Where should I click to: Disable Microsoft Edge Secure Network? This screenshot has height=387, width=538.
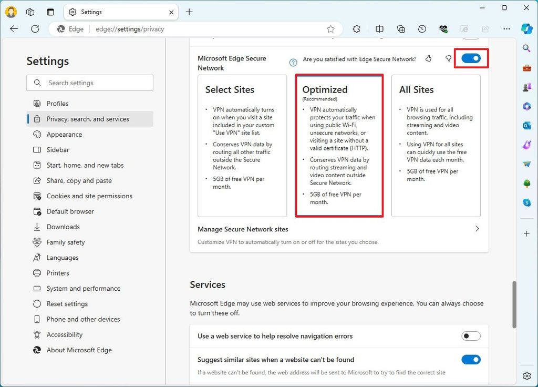[x=471, y=58]
